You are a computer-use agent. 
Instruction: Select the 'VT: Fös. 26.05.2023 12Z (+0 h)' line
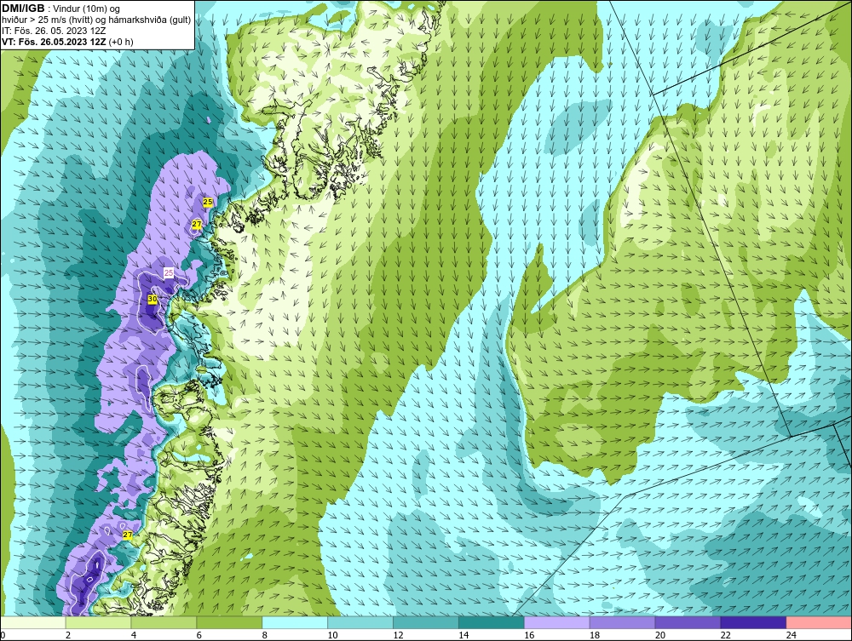coord(67,42)
